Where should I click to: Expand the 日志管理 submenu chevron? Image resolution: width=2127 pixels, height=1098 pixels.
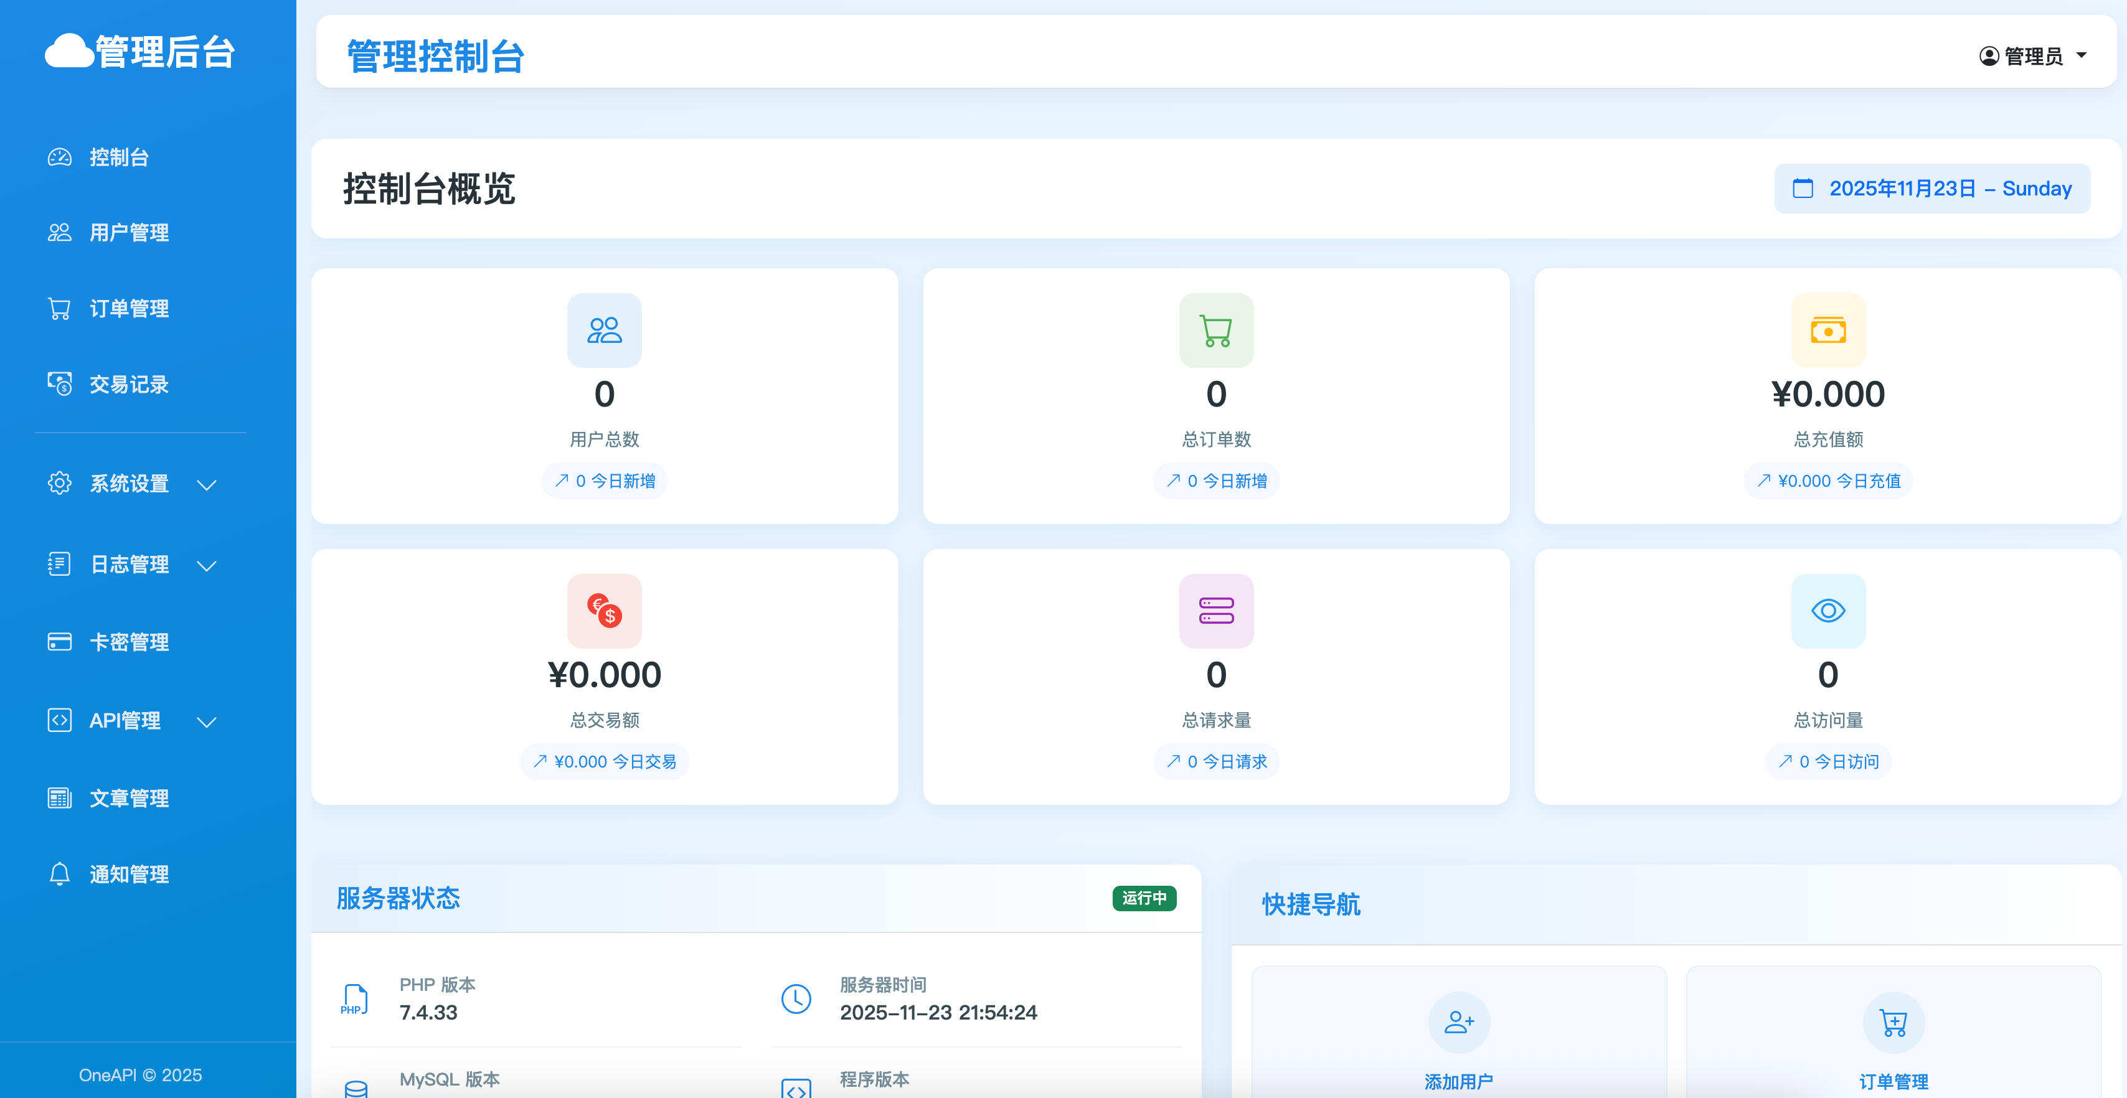207,566
